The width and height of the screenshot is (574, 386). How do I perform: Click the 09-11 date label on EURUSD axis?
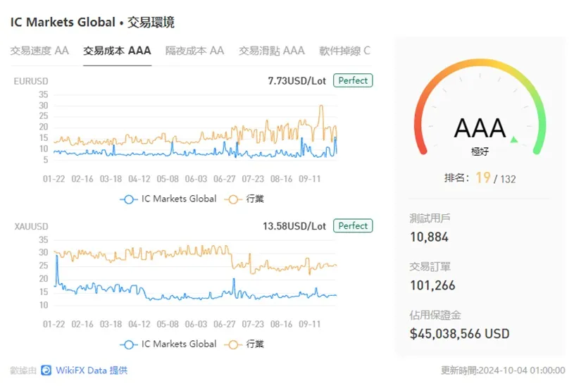tap(310, 179)
